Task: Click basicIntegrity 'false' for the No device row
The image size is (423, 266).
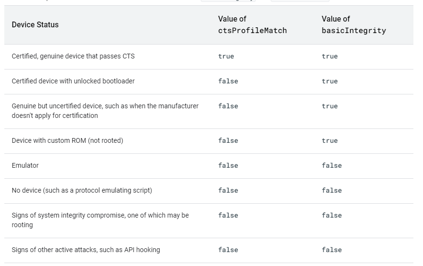Action: point(332,191)
